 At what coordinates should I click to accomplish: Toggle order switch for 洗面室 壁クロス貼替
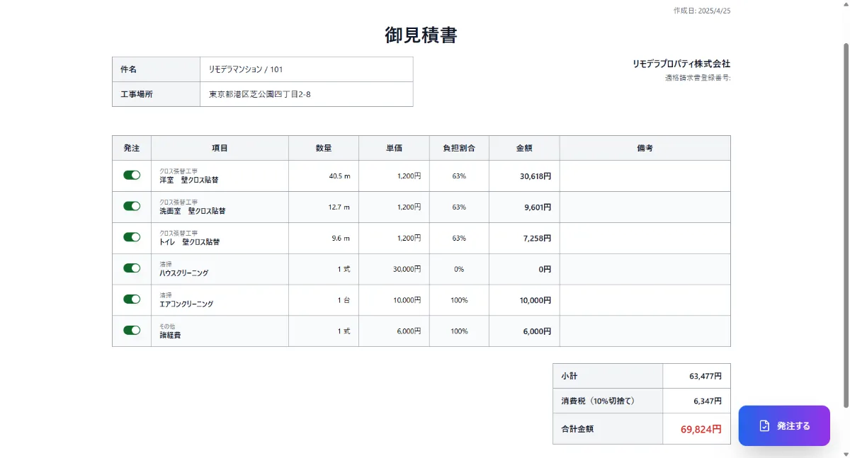tap(132, 206)
